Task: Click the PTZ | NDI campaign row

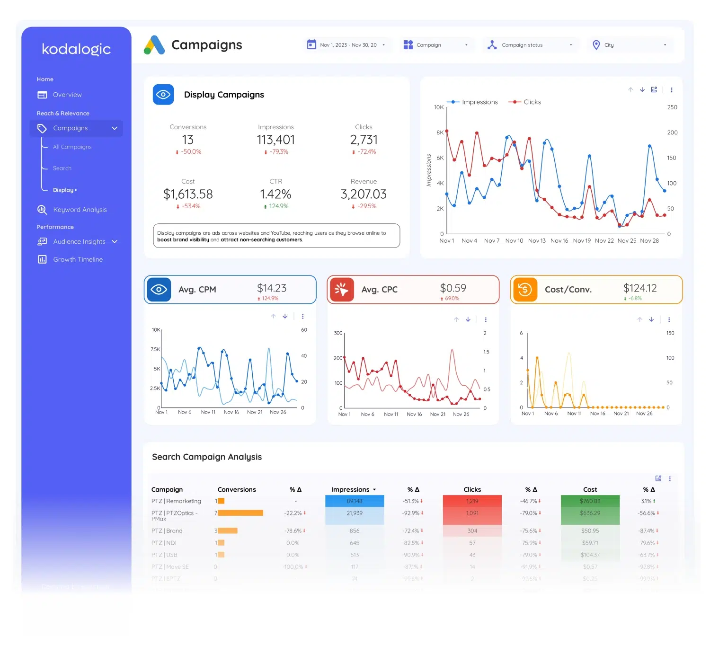Action: tap(164, 543)
